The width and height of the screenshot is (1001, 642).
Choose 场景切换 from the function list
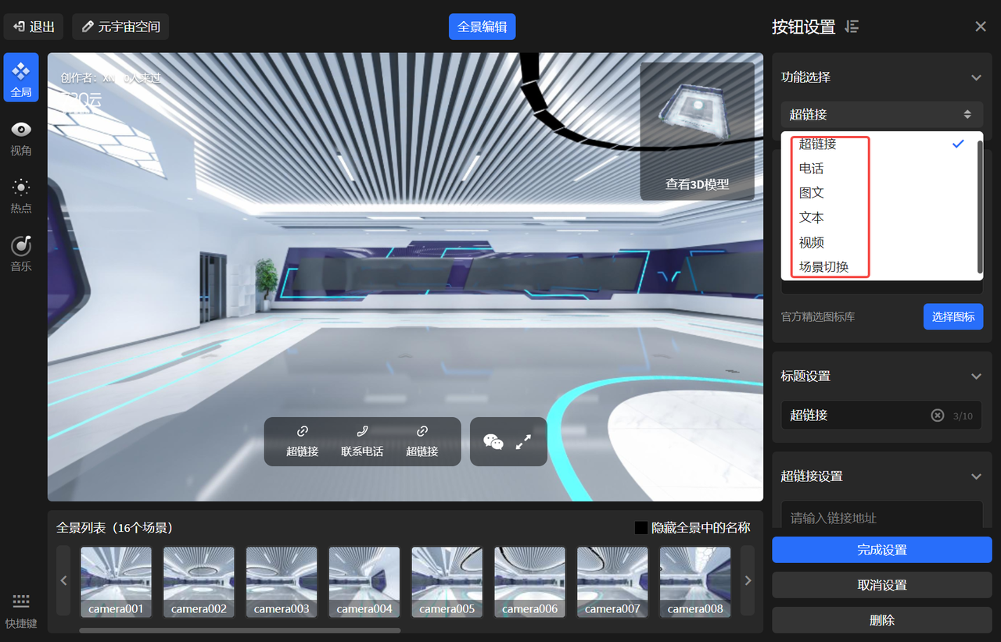(x=824, y=266)
